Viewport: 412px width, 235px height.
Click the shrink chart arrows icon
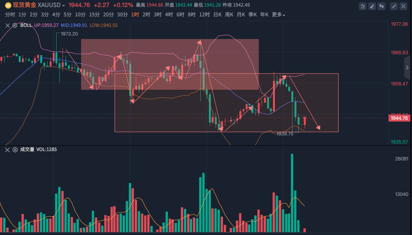[394, 6]
